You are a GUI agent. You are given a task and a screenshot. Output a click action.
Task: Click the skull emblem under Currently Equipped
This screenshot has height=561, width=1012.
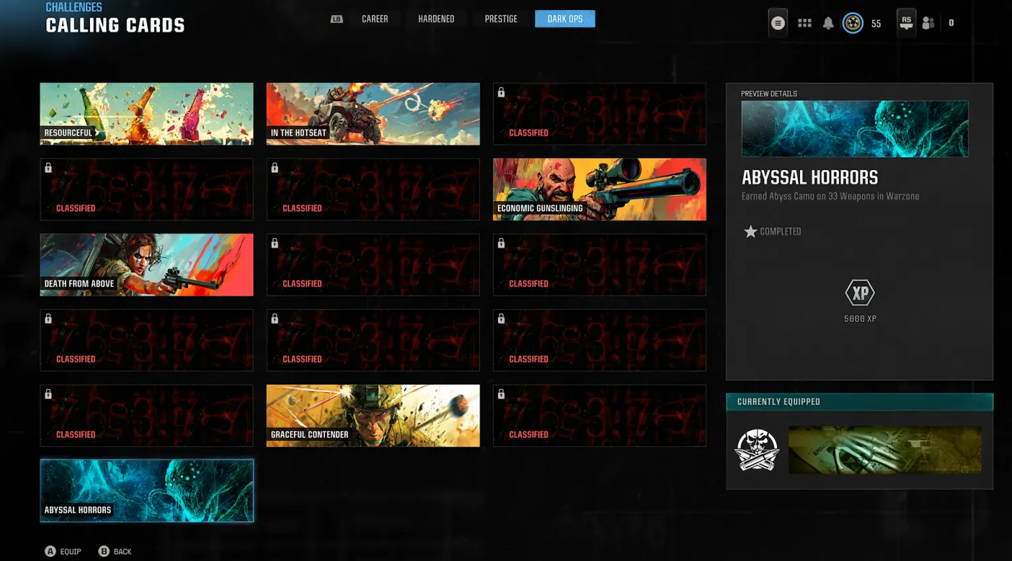[x=757, y=450]
